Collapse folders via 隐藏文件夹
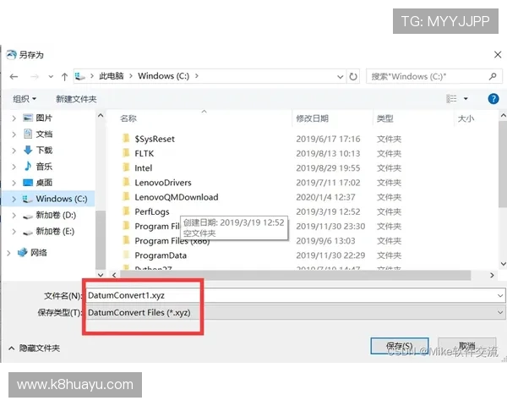This screenshot has height=406, width=507. [34, 348]
